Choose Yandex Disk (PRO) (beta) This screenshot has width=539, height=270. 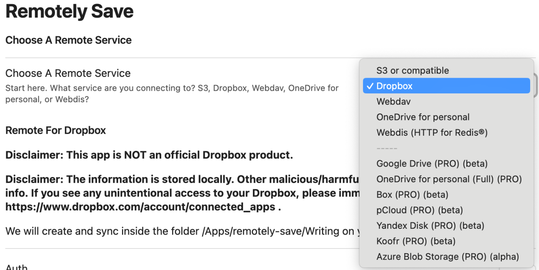point(430,225)
